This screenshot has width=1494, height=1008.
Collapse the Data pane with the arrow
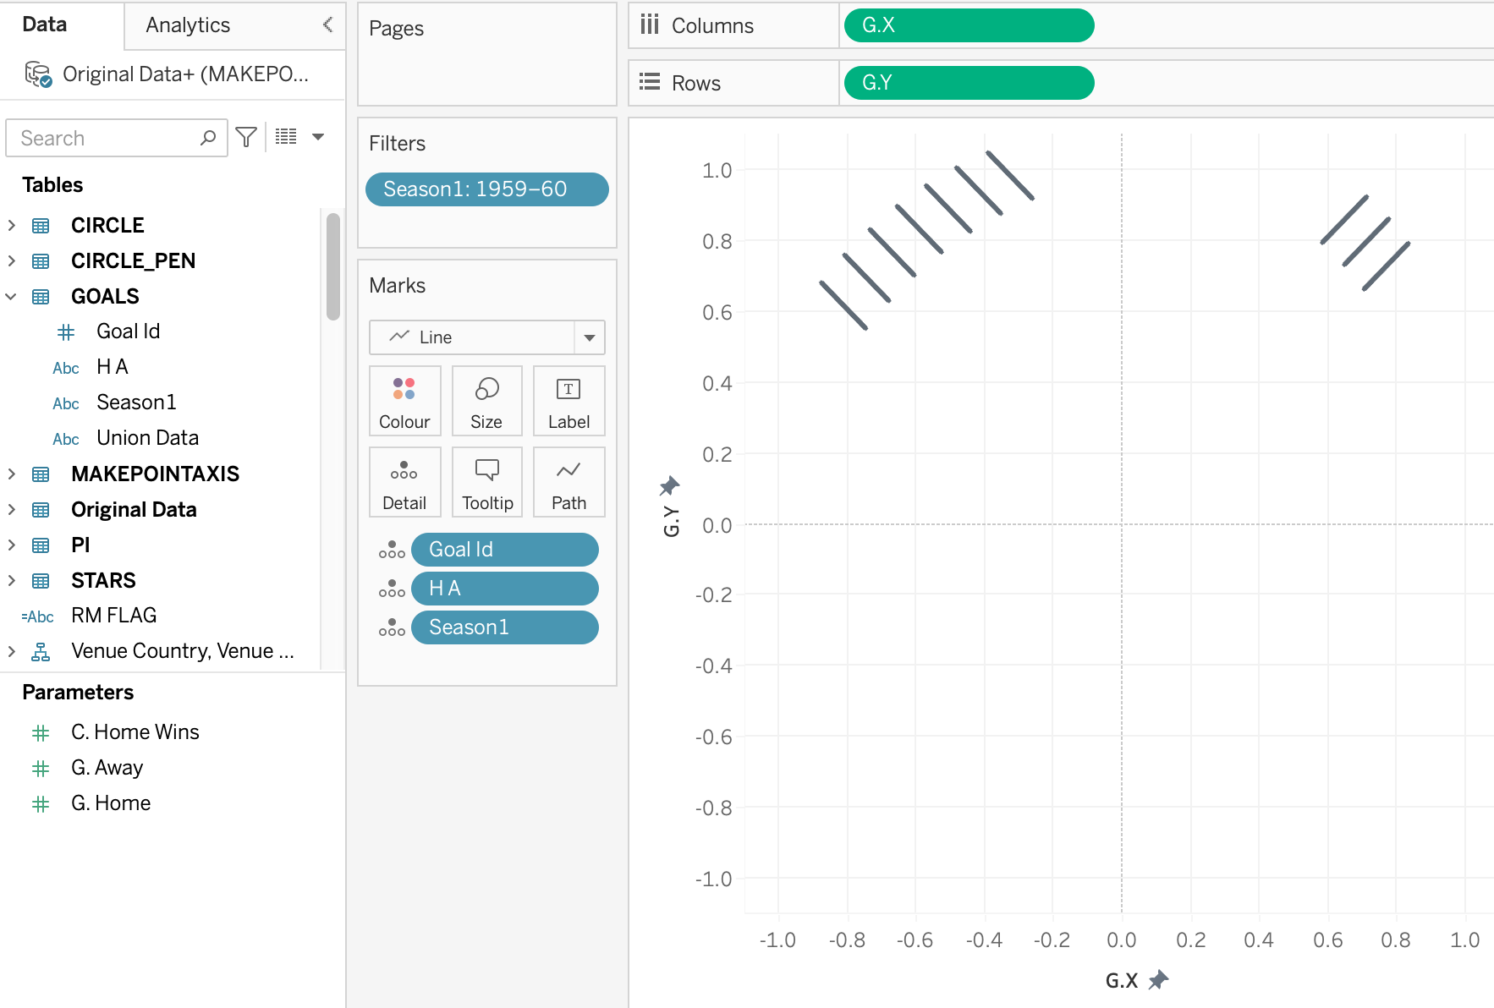click(x=327, y=25)
